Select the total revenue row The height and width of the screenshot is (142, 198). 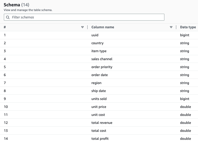coord(99,122)
